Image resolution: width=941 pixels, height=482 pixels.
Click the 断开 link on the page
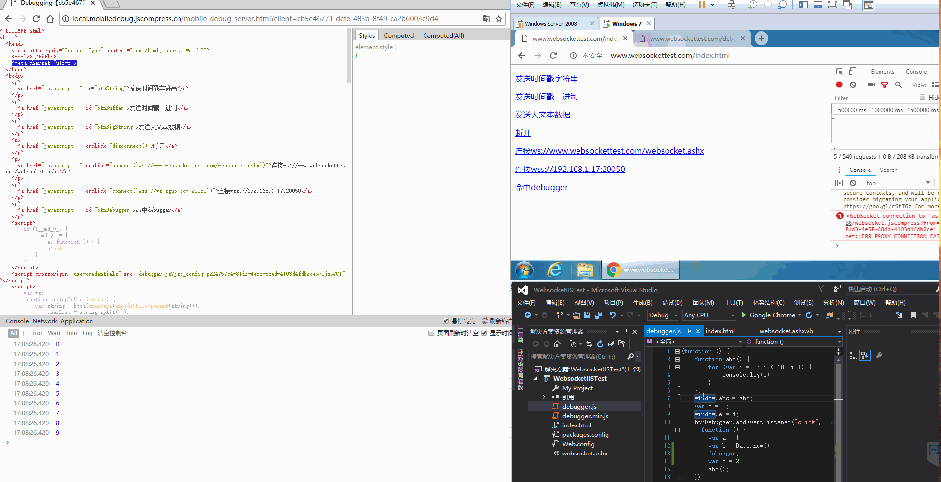[523, 133]
